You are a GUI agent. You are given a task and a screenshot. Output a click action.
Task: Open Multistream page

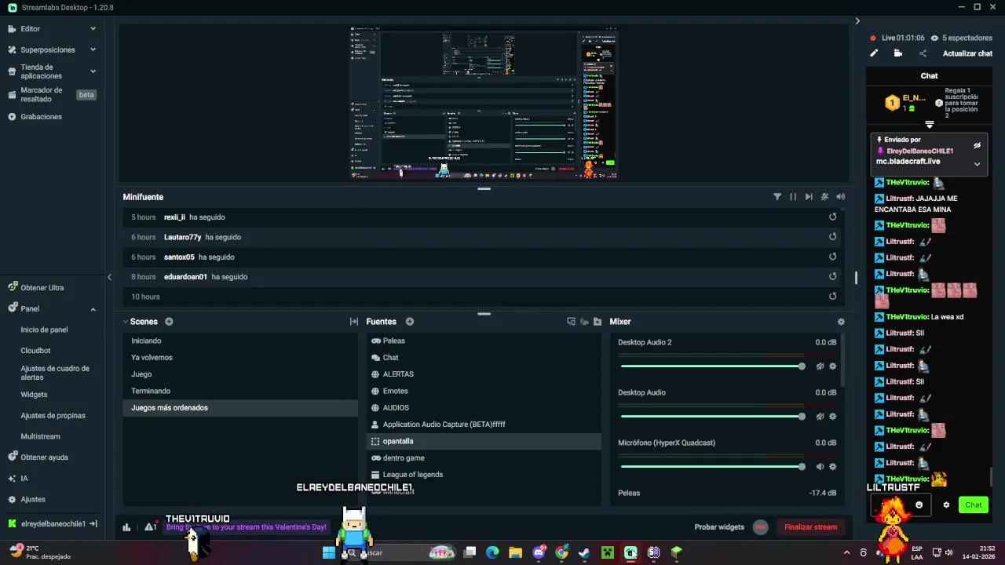click(40, 436)
